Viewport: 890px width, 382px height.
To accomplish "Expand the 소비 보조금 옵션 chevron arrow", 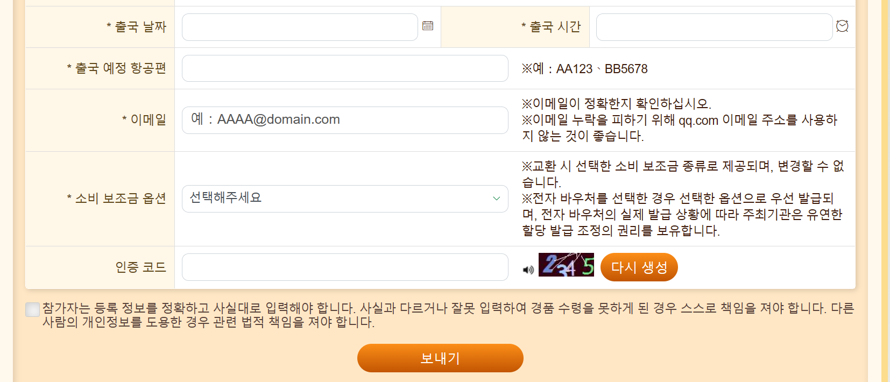I will (x=497, y=199).
